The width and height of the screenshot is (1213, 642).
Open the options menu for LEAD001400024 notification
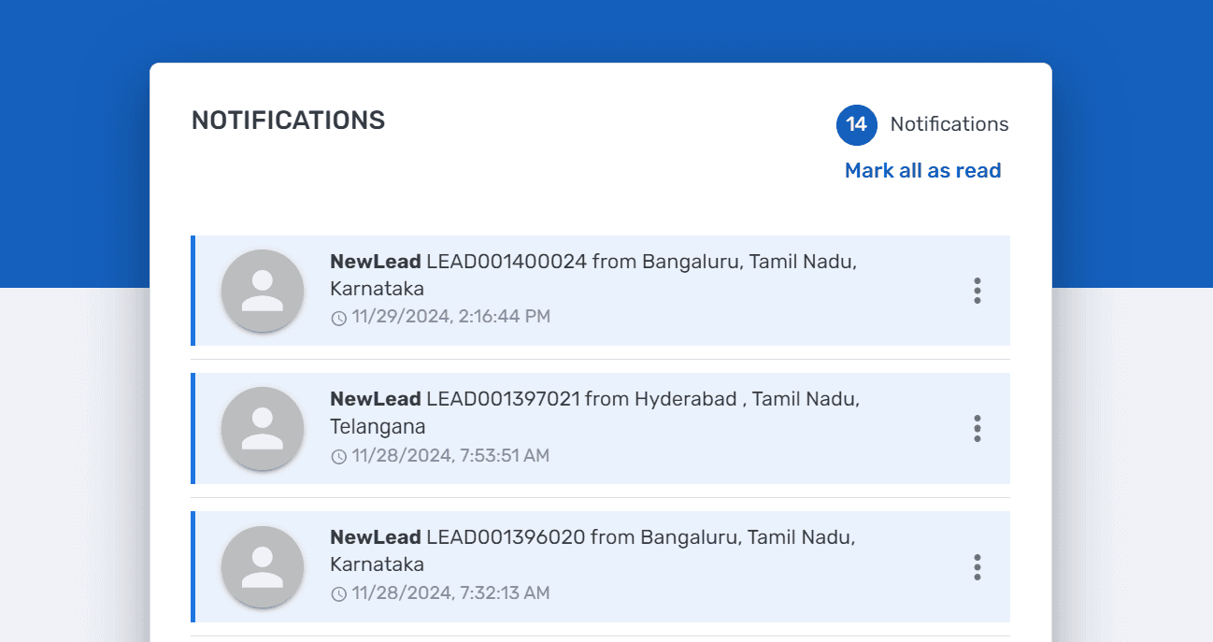[x=977, y=291]
